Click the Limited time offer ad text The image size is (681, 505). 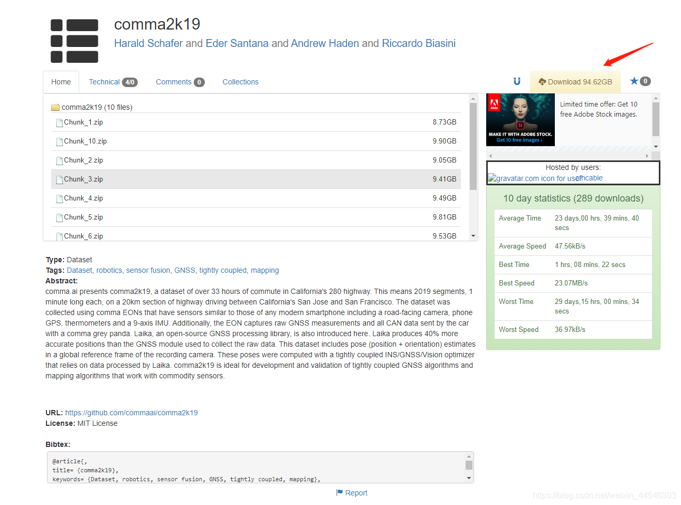[599, 109]
